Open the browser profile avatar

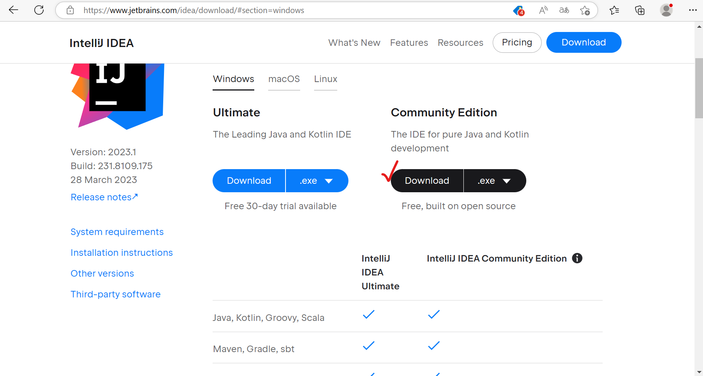click(666, 10)
